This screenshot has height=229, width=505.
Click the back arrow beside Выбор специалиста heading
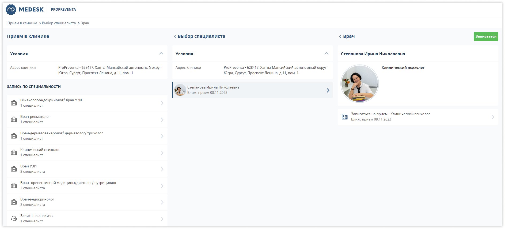coord(175,37)
